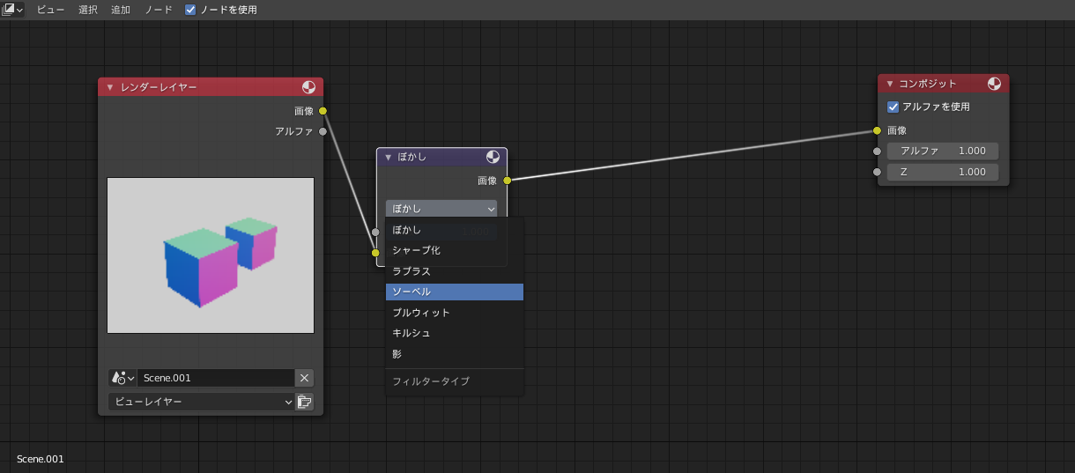Click the アルファ 1.000 value slider
The width and height of the screenshot is (1075, 473).
point(942,151)
